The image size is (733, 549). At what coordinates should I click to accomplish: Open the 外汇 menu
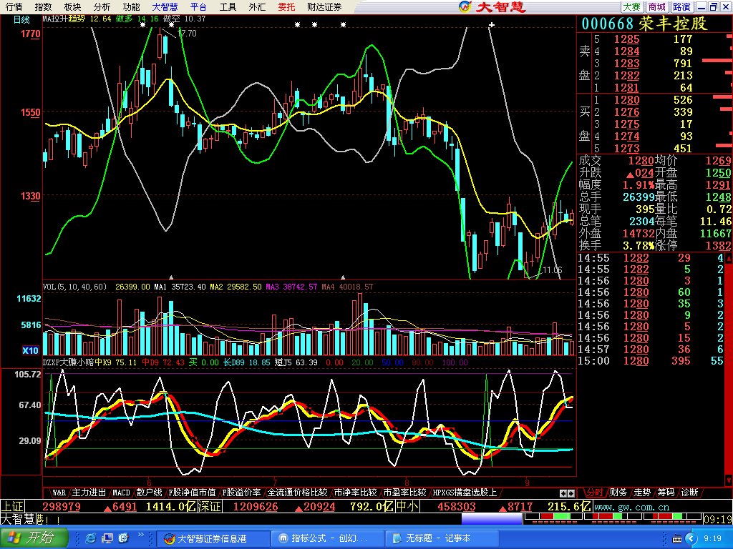pyautogui.click(x=257, y=7)
